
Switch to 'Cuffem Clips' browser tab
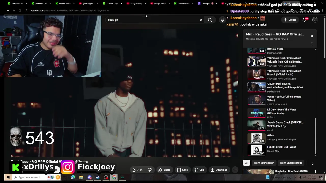point(112,3)
